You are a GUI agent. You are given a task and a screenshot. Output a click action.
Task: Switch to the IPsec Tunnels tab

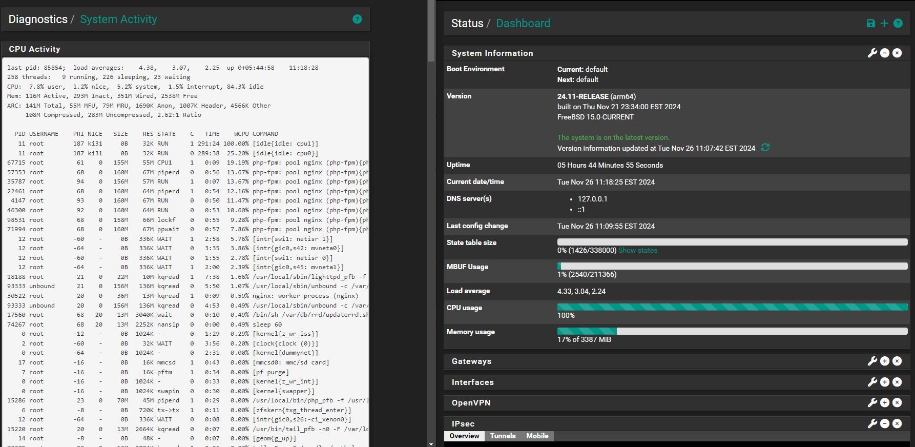503,436
